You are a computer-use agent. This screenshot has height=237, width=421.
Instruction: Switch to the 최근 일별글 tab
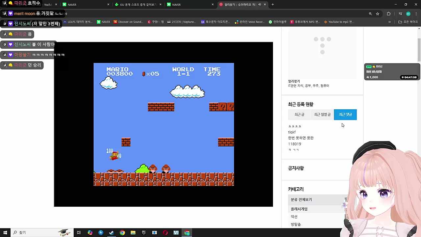click(x=322, y=115)
